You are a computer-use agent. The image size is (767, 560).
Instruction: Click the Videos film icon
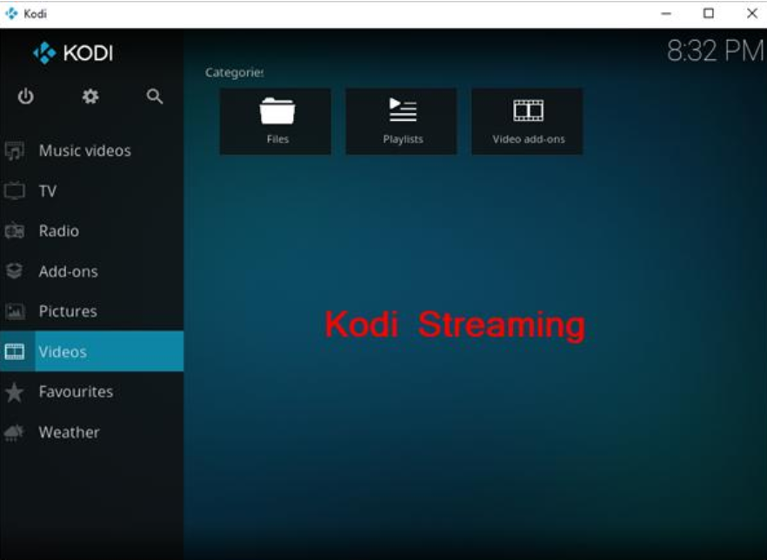(x=15, y=352)
